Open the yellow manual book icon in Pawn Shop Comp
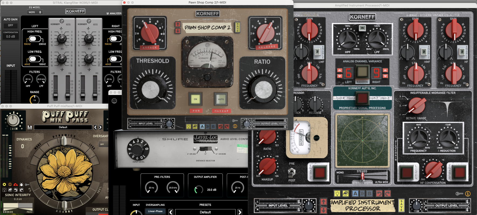This screenshot has height=215, width=477. point(195,126)
